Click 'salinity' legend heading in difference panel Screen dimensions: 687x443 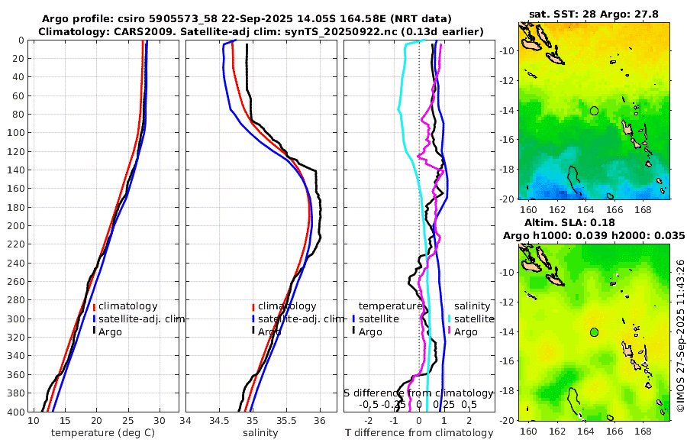click(473, 306)
